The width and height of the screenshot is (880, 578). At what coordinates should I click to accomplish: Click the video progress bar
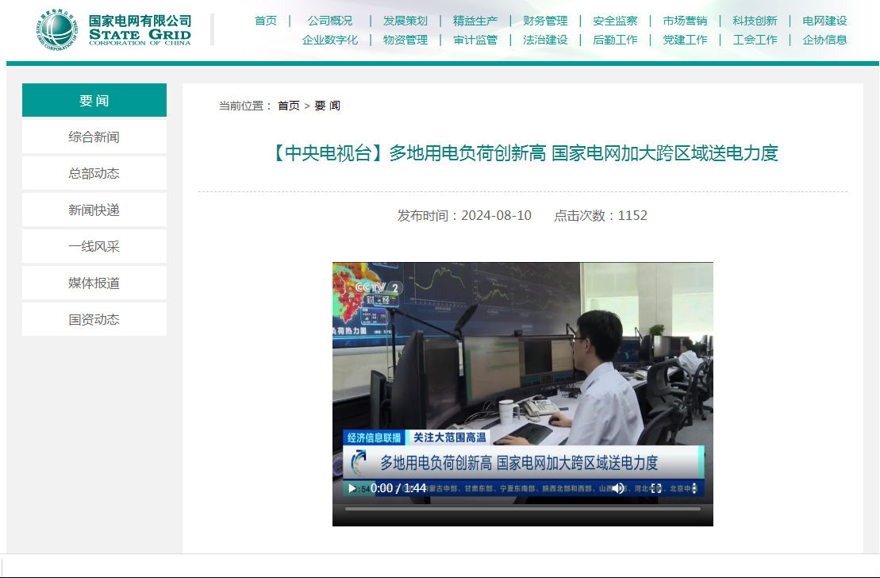coord(522,509)
